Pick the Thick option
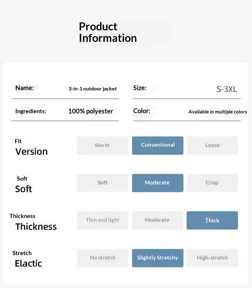Viewport: 252px width, 288px height. (x=212, y=220)
